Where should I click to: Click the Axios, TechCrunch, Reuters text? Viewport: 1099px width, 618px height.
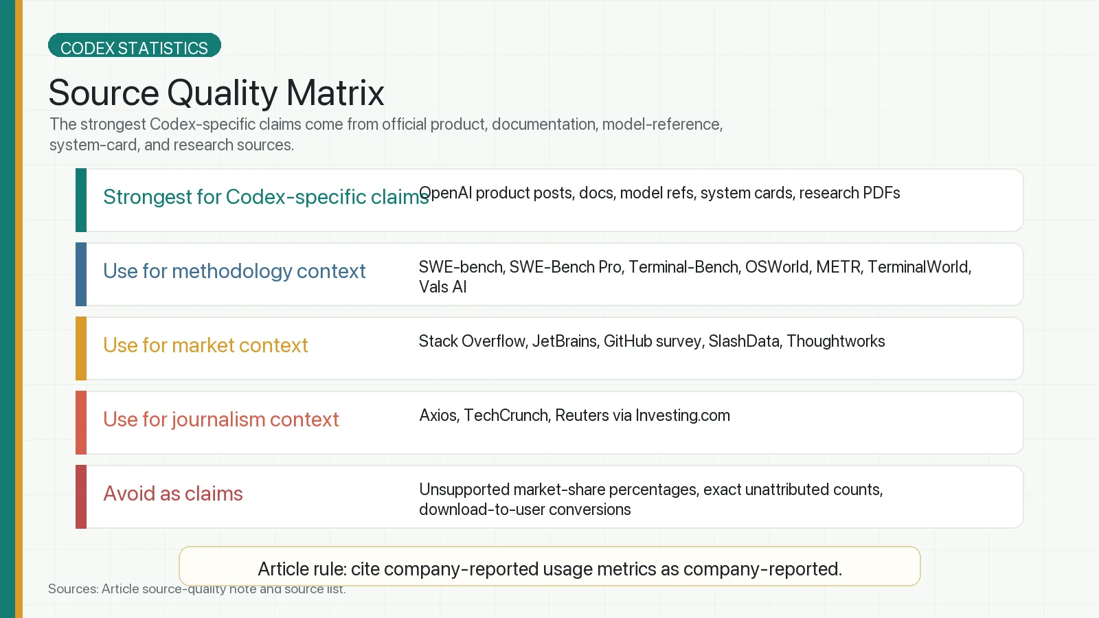pos(574,415)
